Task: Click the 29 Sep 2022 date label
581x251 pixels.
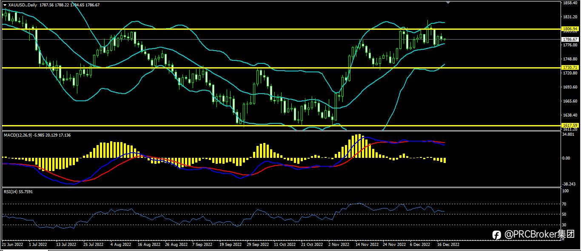Action: (x=257, y=245)
